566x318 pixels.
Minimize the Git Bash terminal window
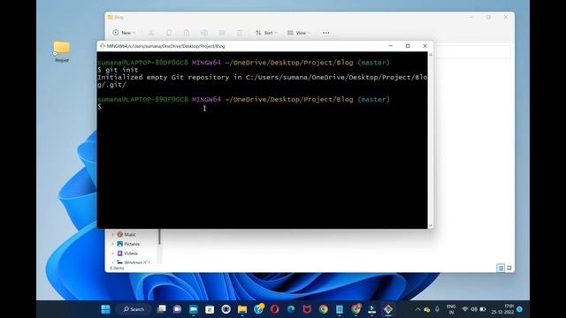point(391,46)
